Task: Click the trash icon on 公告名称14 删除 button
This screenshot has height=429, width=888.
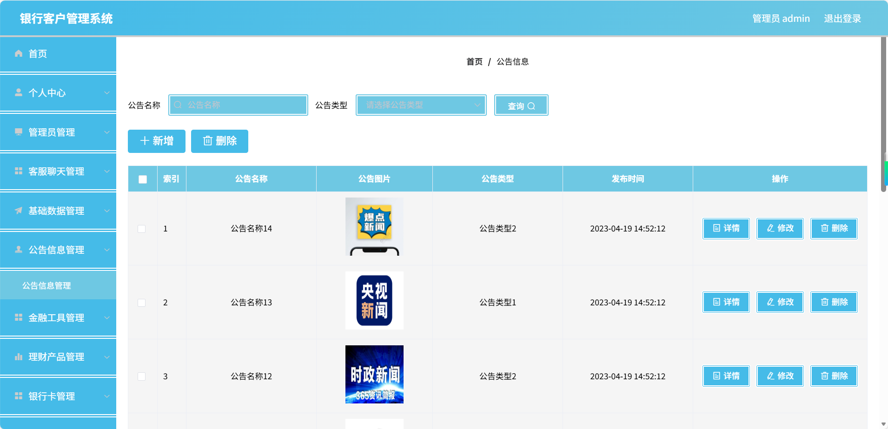Action: coord(824,228)
